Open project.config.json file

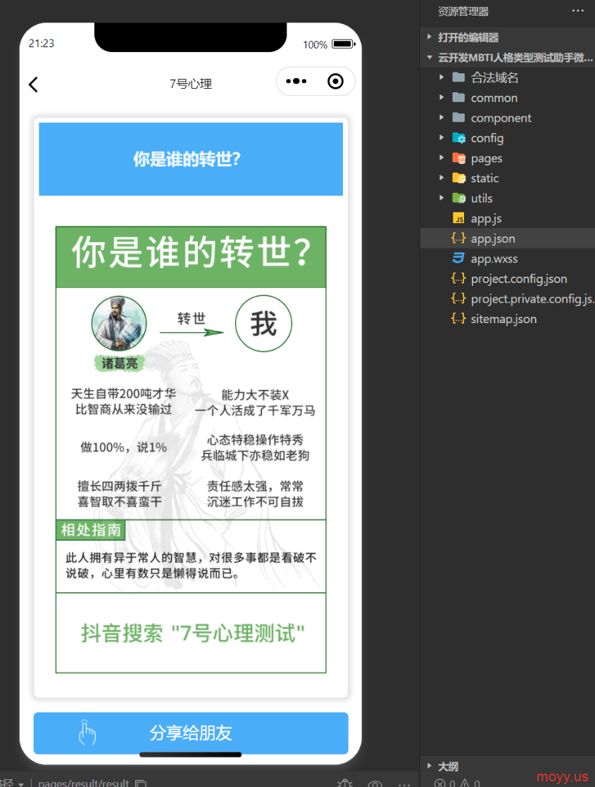point(518,279)
